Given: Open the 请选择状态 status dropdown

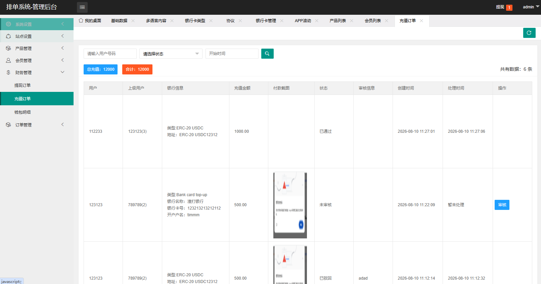Looking at the screenshot, I should (171, 54).
